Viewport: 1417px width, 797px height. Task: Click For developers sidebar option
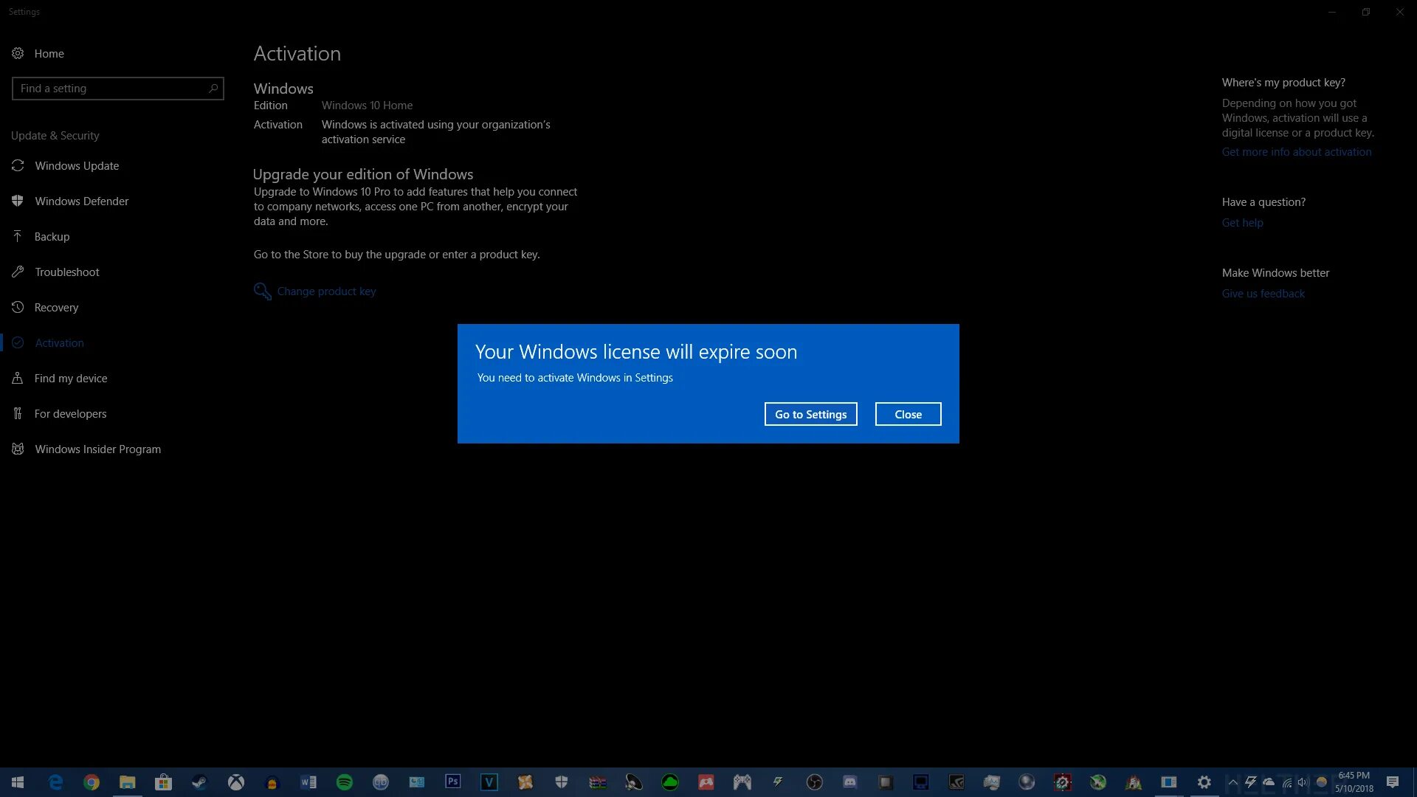point(71,413)
